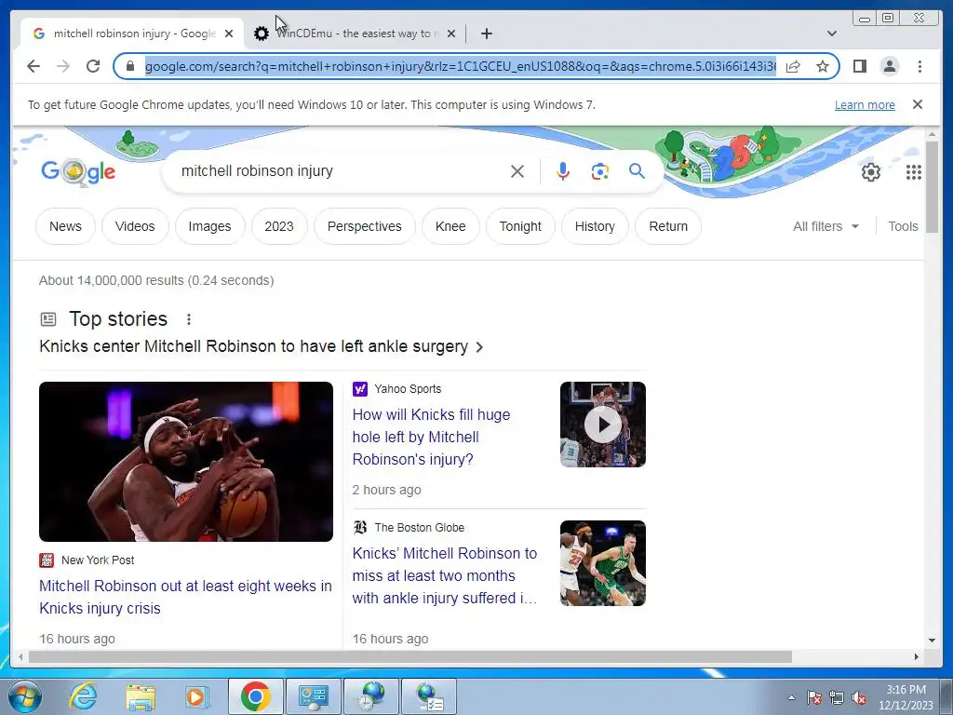
Task: Open Yahoo Sports Knicks huge hole article
Action: [432, 438]
